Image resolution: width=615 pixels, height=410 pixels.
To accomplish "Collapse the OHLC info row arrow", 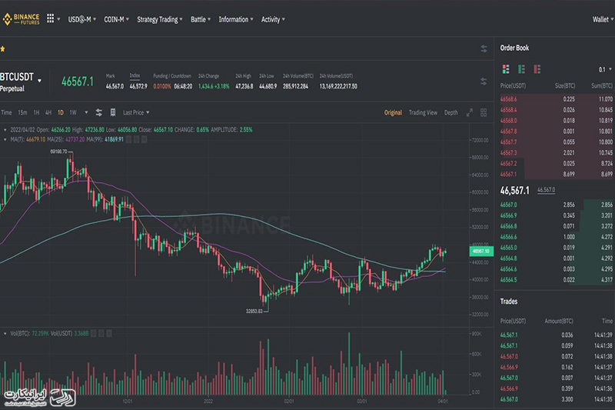I will coord(5,130).
